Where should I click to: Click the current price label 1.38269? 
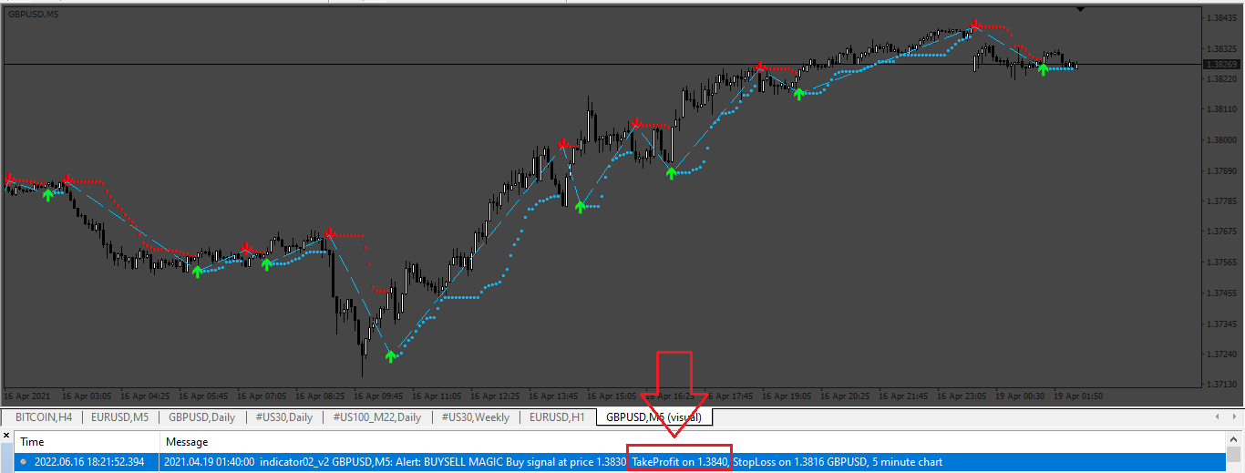[x=1219, y=65]
